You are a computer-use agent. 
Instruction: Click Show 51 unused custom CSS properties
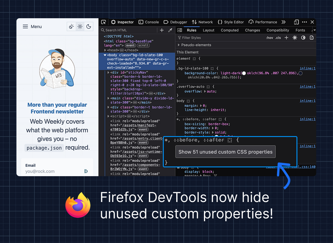click(225, 152)
